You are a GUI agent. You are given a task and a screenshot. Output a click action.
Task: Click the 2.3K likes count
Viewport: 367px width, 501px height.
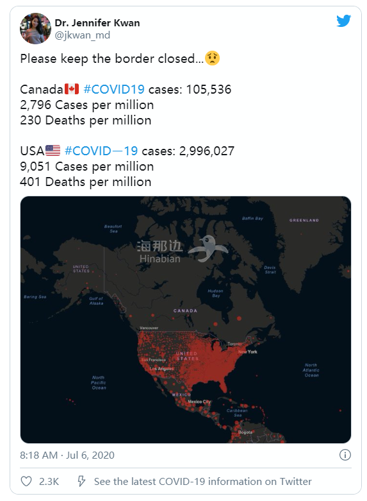pos(49,482)
